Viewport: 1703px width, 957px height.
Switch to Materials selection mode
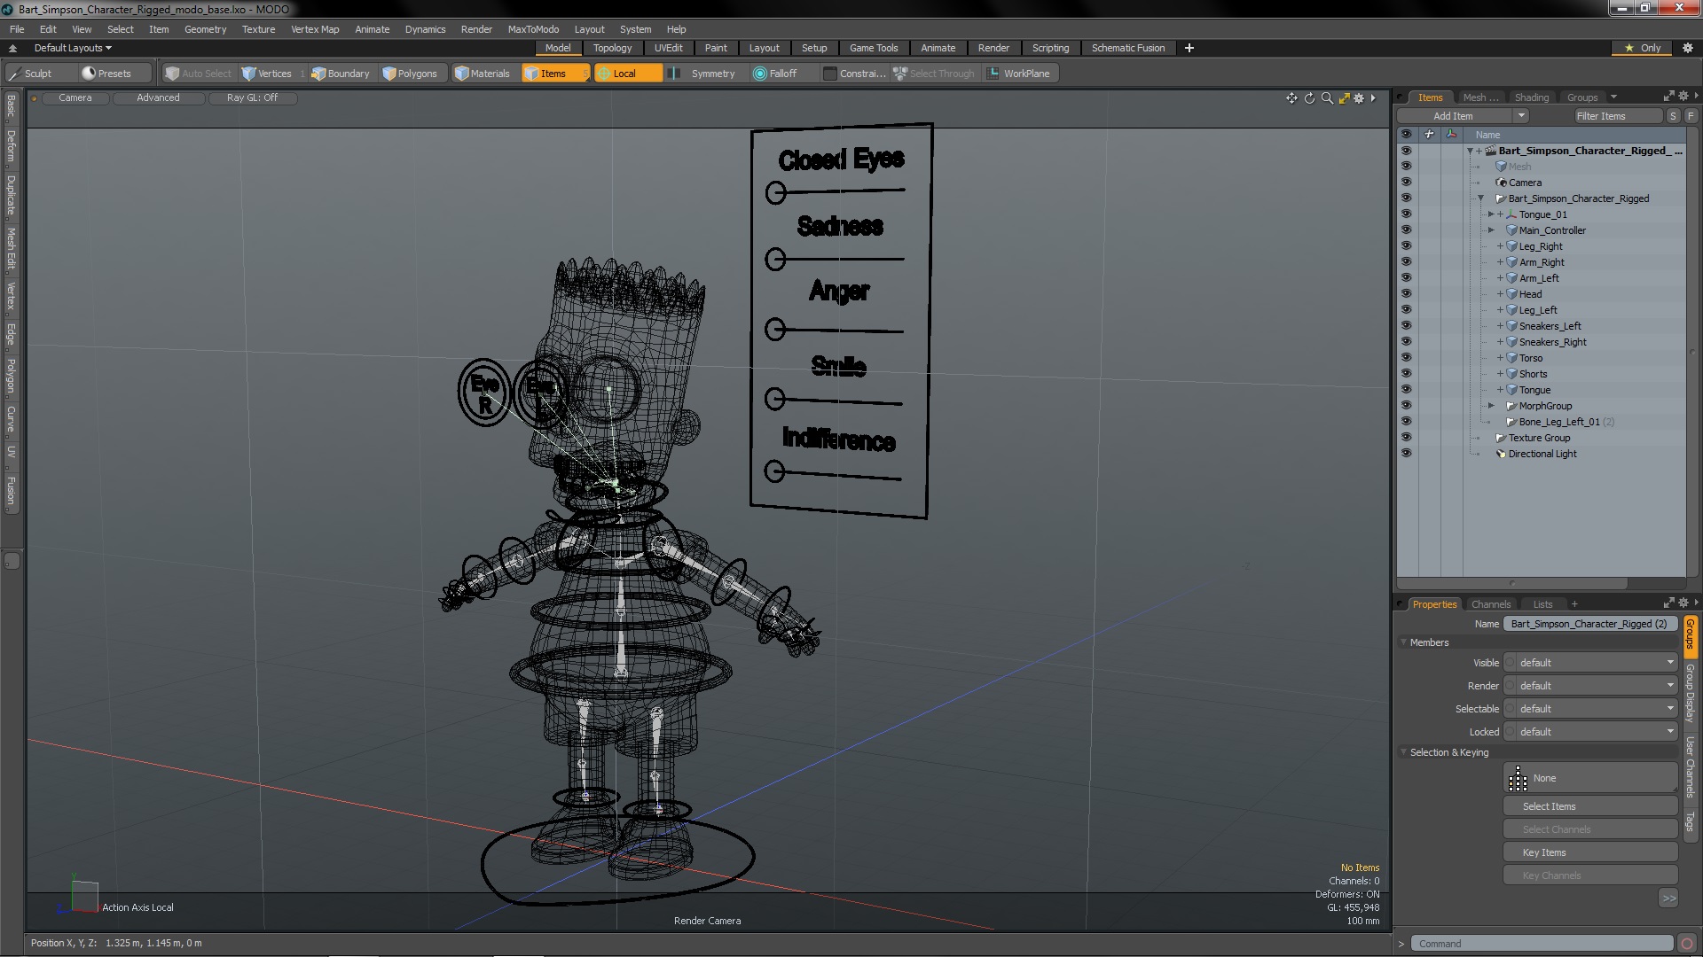pos(483,74)
